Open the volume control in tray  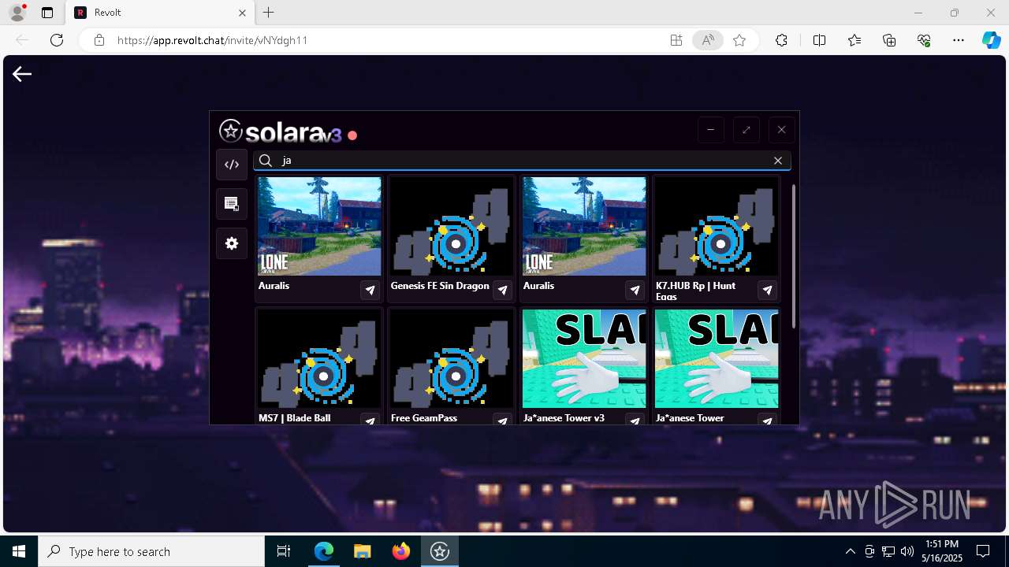pos(907,551)
